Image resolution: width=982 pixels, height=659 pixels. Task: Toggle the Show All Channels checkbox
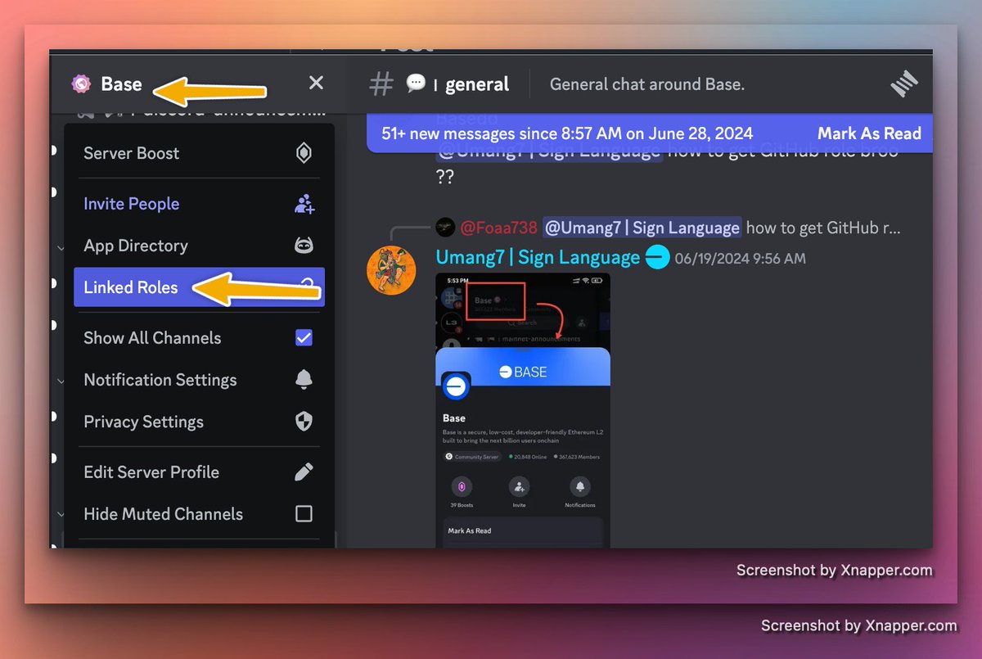pos(304,337)
